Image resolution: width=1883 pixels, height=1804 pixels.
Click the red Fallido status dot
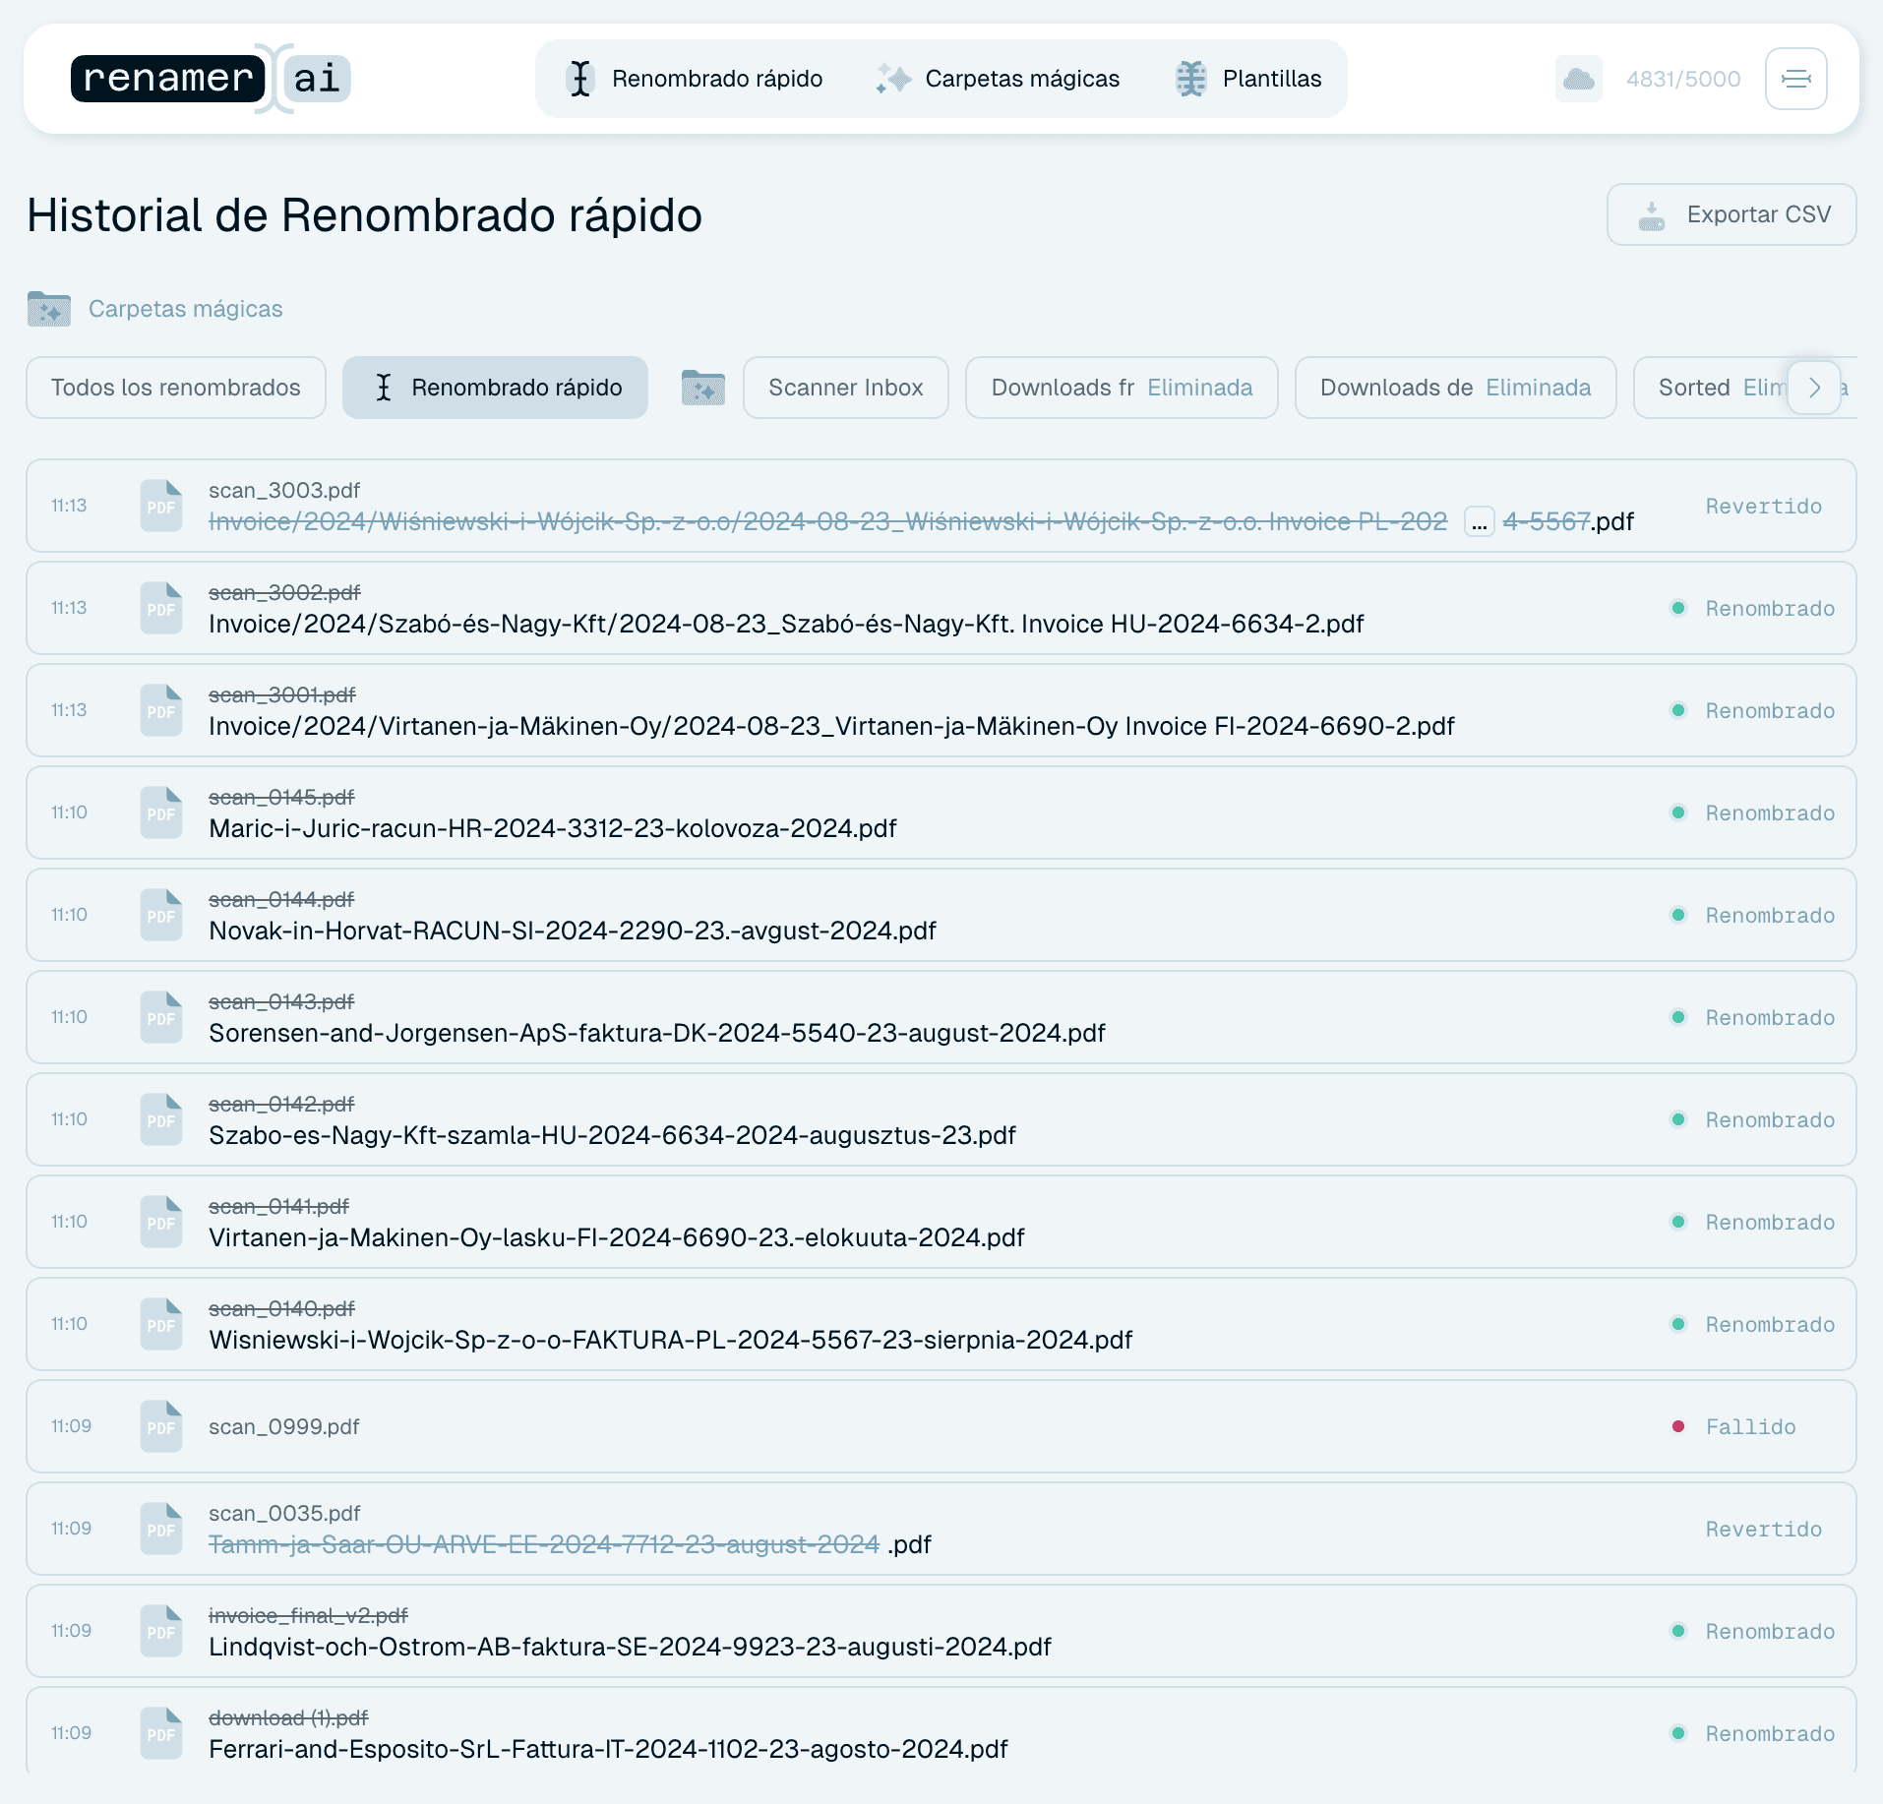pos(1678,1426)
